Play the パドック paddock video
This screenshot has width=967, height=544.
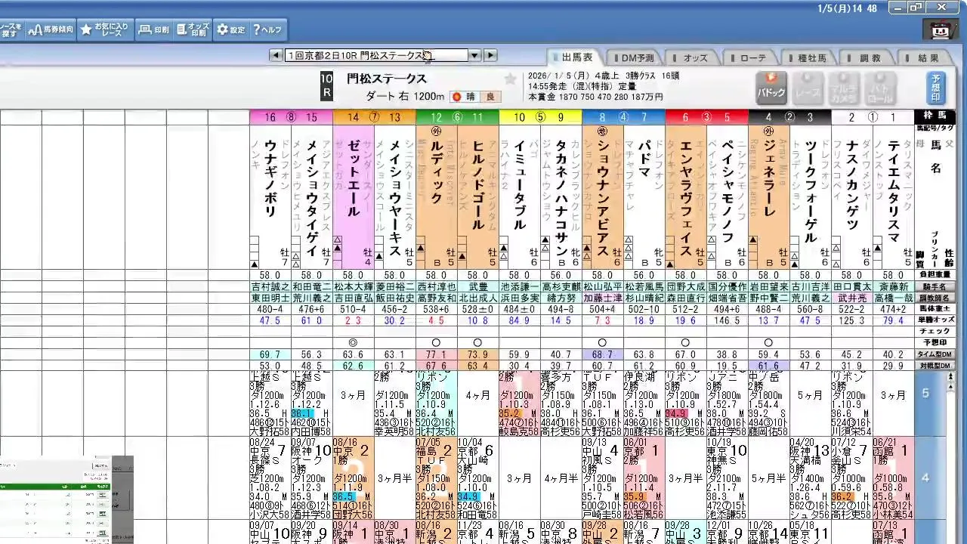(x=771, y=88)
